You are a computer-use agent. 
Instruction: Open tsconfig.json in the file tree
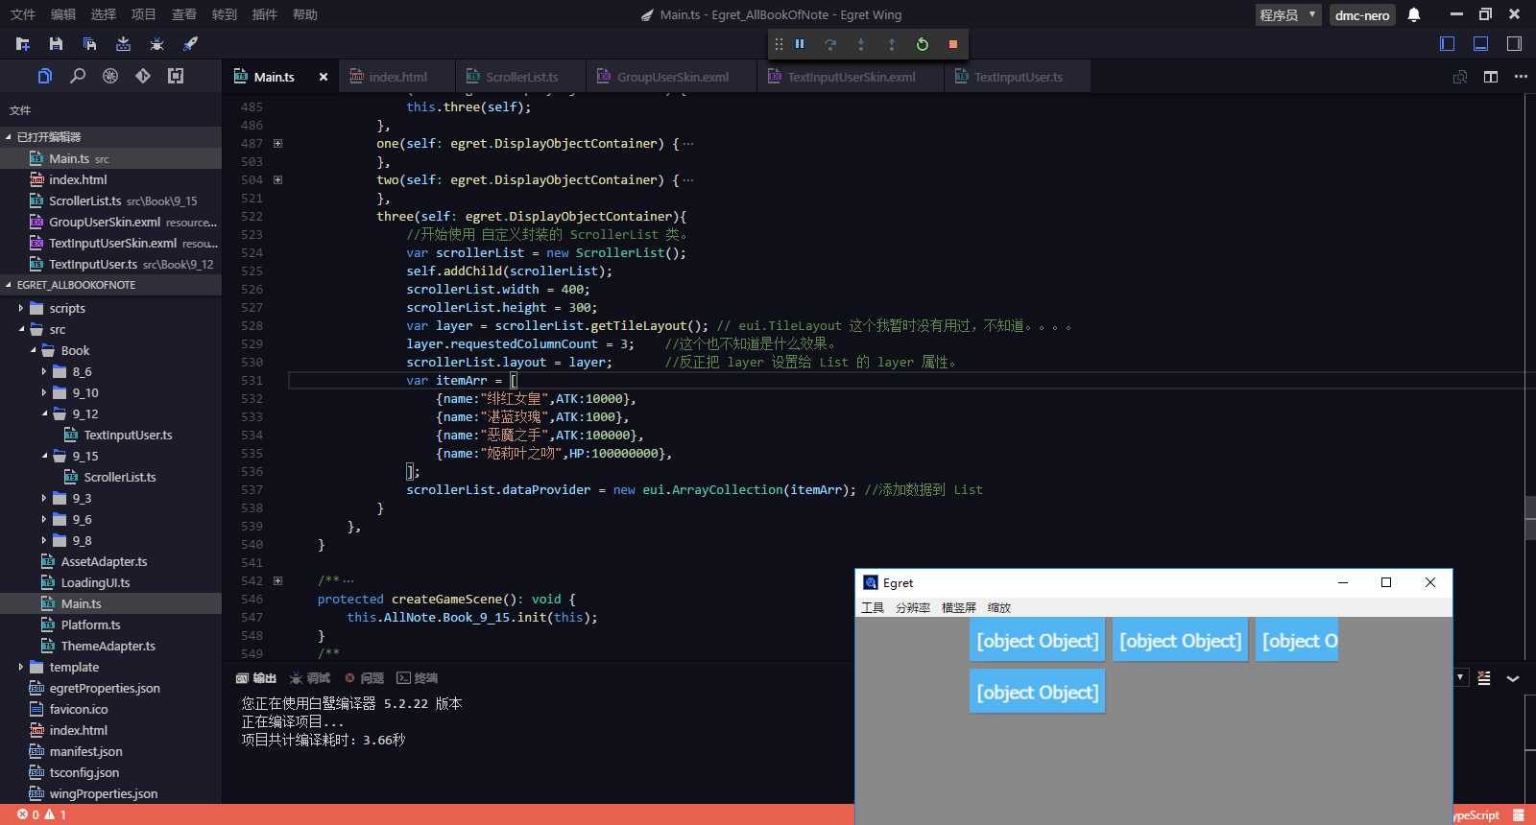point(84,773)
